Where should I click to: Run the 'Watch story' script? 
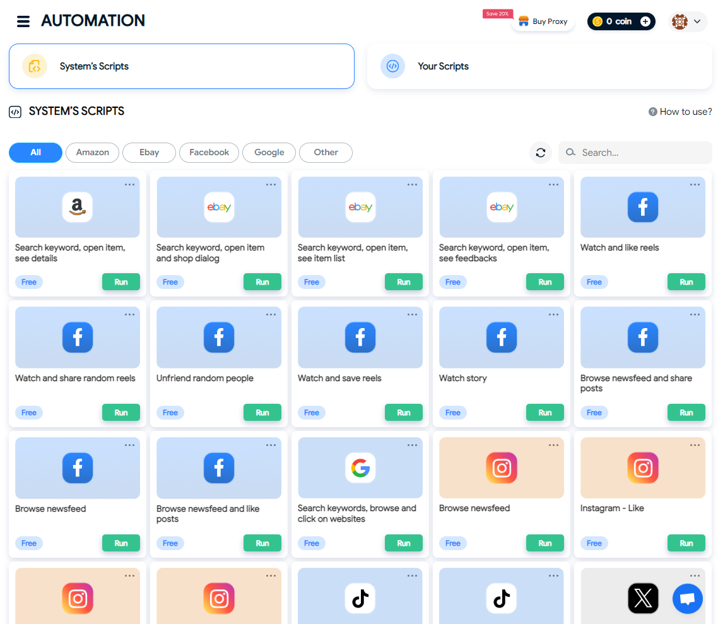[545, 413]
